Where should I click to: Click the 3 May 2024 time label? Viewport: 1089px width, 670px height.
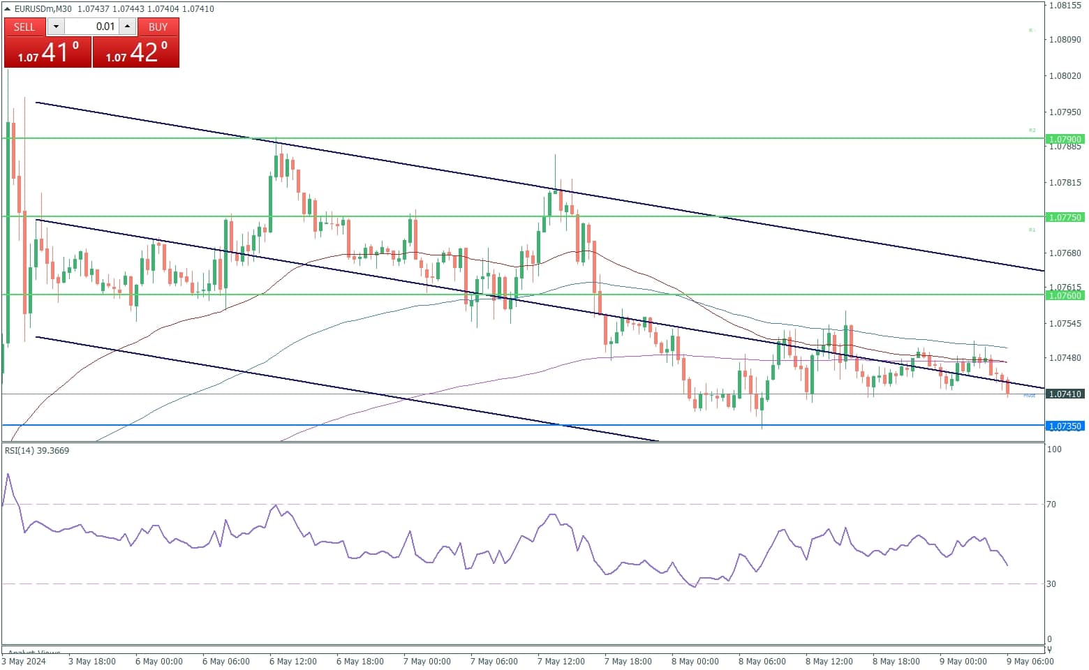(x=24, y=661)
